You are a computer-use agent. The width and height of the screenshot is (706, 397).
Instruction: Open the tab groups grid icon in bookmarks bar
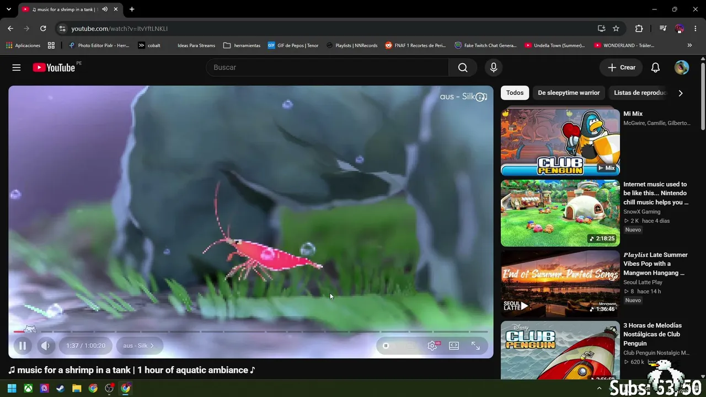coord(51,45)
